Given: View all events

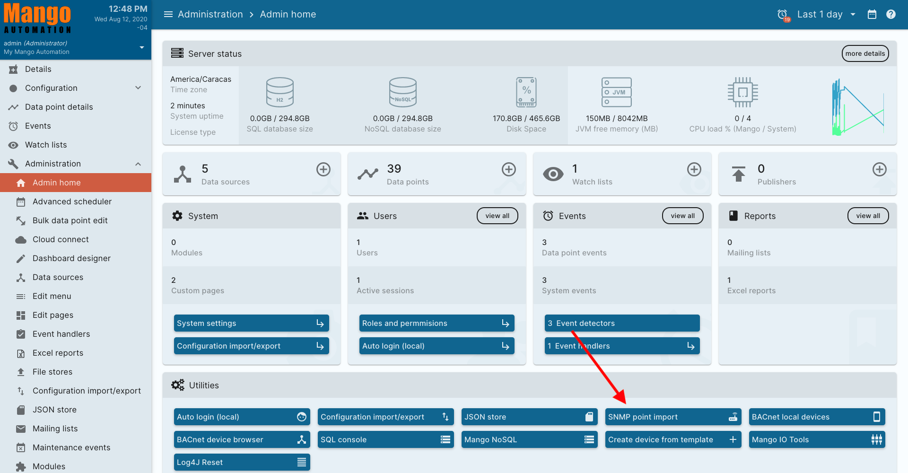Looking at the screenshot, I should (x=683, y=216).
